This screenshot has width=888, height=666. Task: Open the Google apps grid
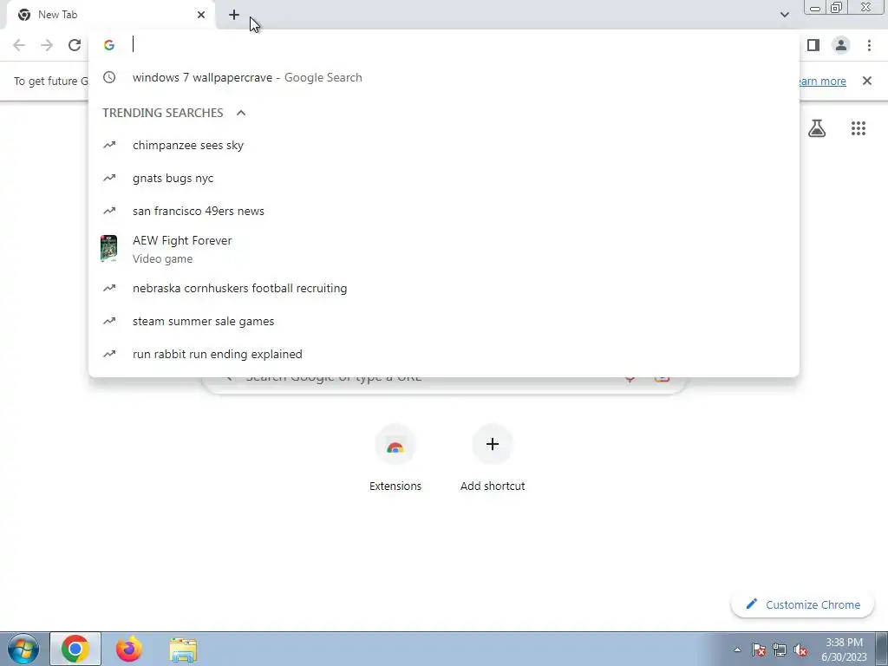(859, 128)
